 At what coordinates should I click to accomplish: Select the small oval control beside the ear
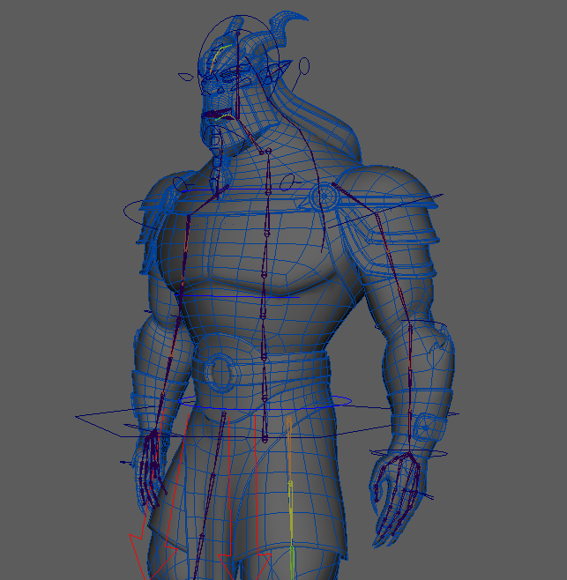coord(304,65)
